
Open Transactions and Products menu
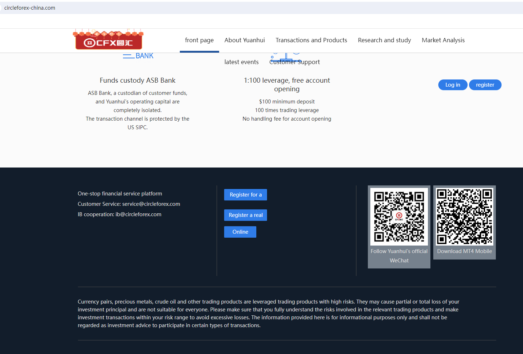[x=311, y=40]
